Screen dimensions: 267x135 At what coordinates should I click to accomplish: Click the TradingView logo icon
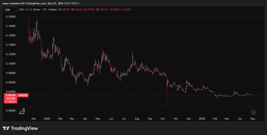6,128
